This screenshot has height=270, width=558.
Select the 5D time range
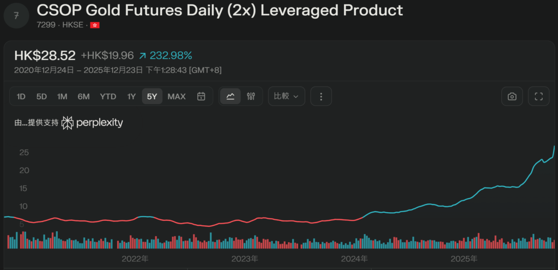pos(41,97)
